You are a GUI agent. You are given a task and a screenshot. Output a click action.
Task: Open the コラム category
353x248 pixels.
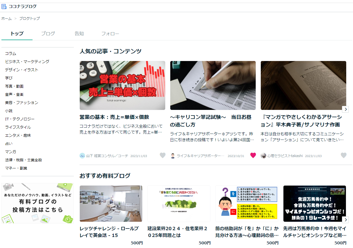pyautogui.click(x=10, y=53)
